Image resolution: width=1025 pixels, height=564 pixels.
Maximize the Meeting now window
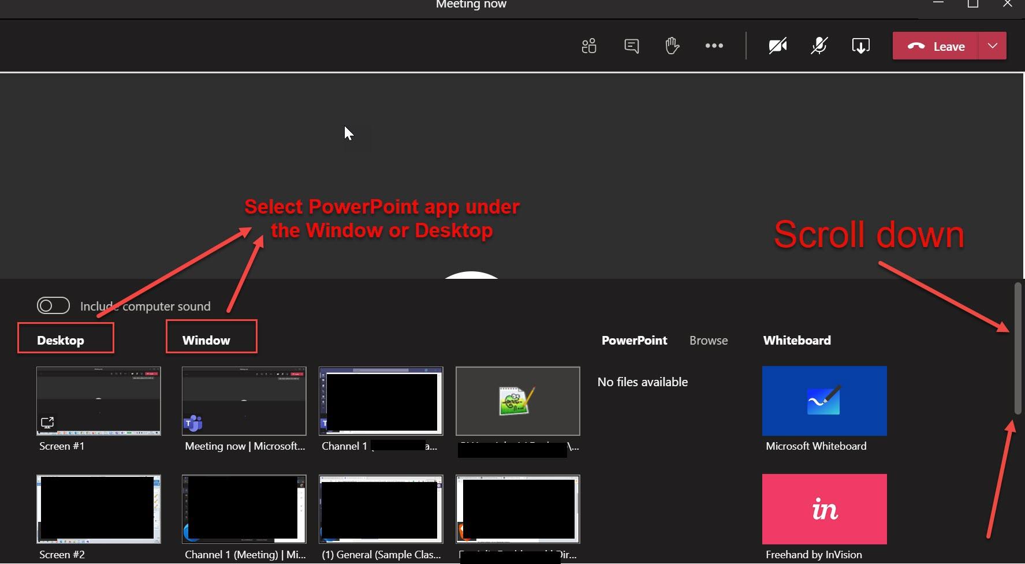973,4
